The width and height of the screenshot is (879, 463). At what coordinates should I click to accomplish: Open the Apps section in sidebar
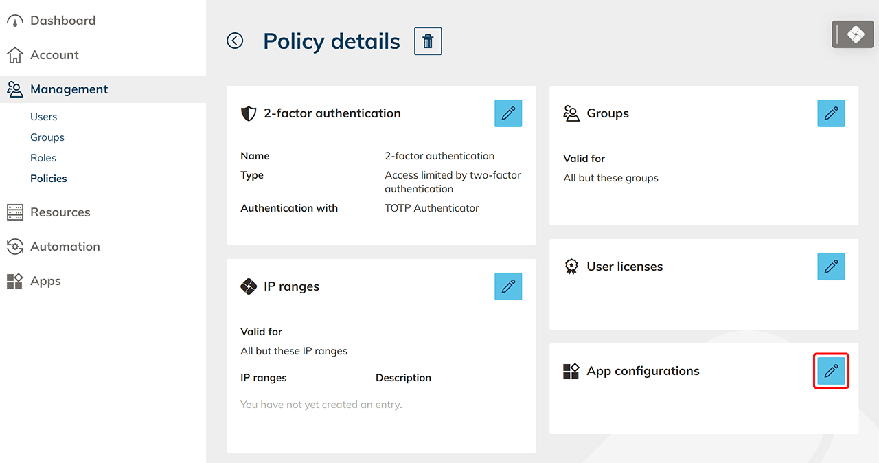pyautogui.click(x=45, y=281)
